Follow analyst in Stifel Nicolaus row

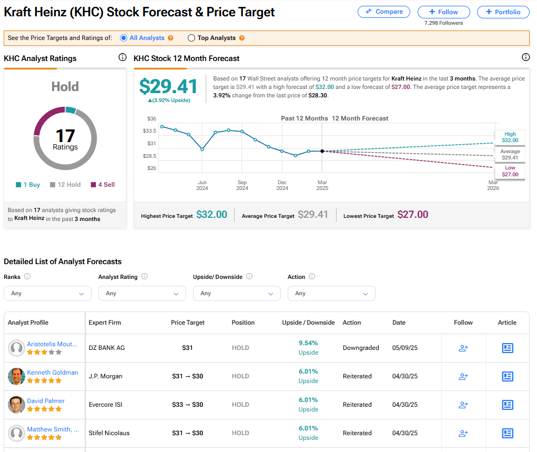click(463, 434)
